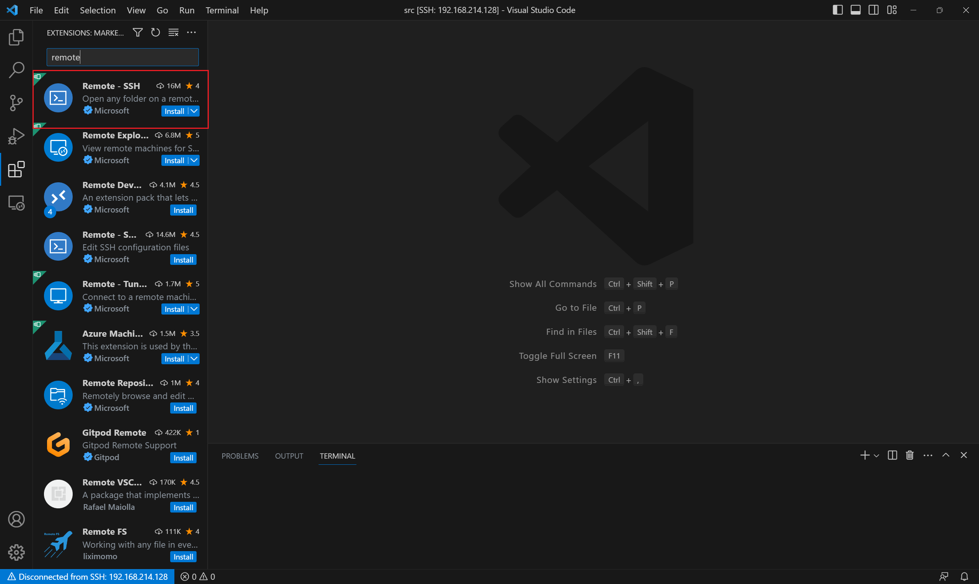
Task: Open Gitpod Remote extension icon
Action: tap(58, 445)
